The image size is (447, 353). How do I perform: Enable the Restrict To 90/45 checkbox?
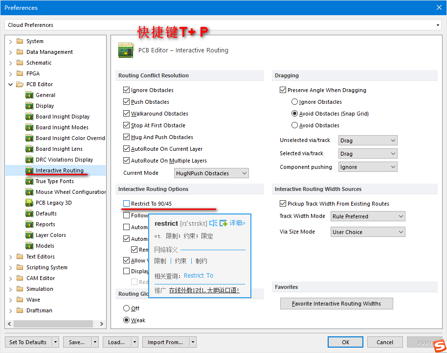127,204
